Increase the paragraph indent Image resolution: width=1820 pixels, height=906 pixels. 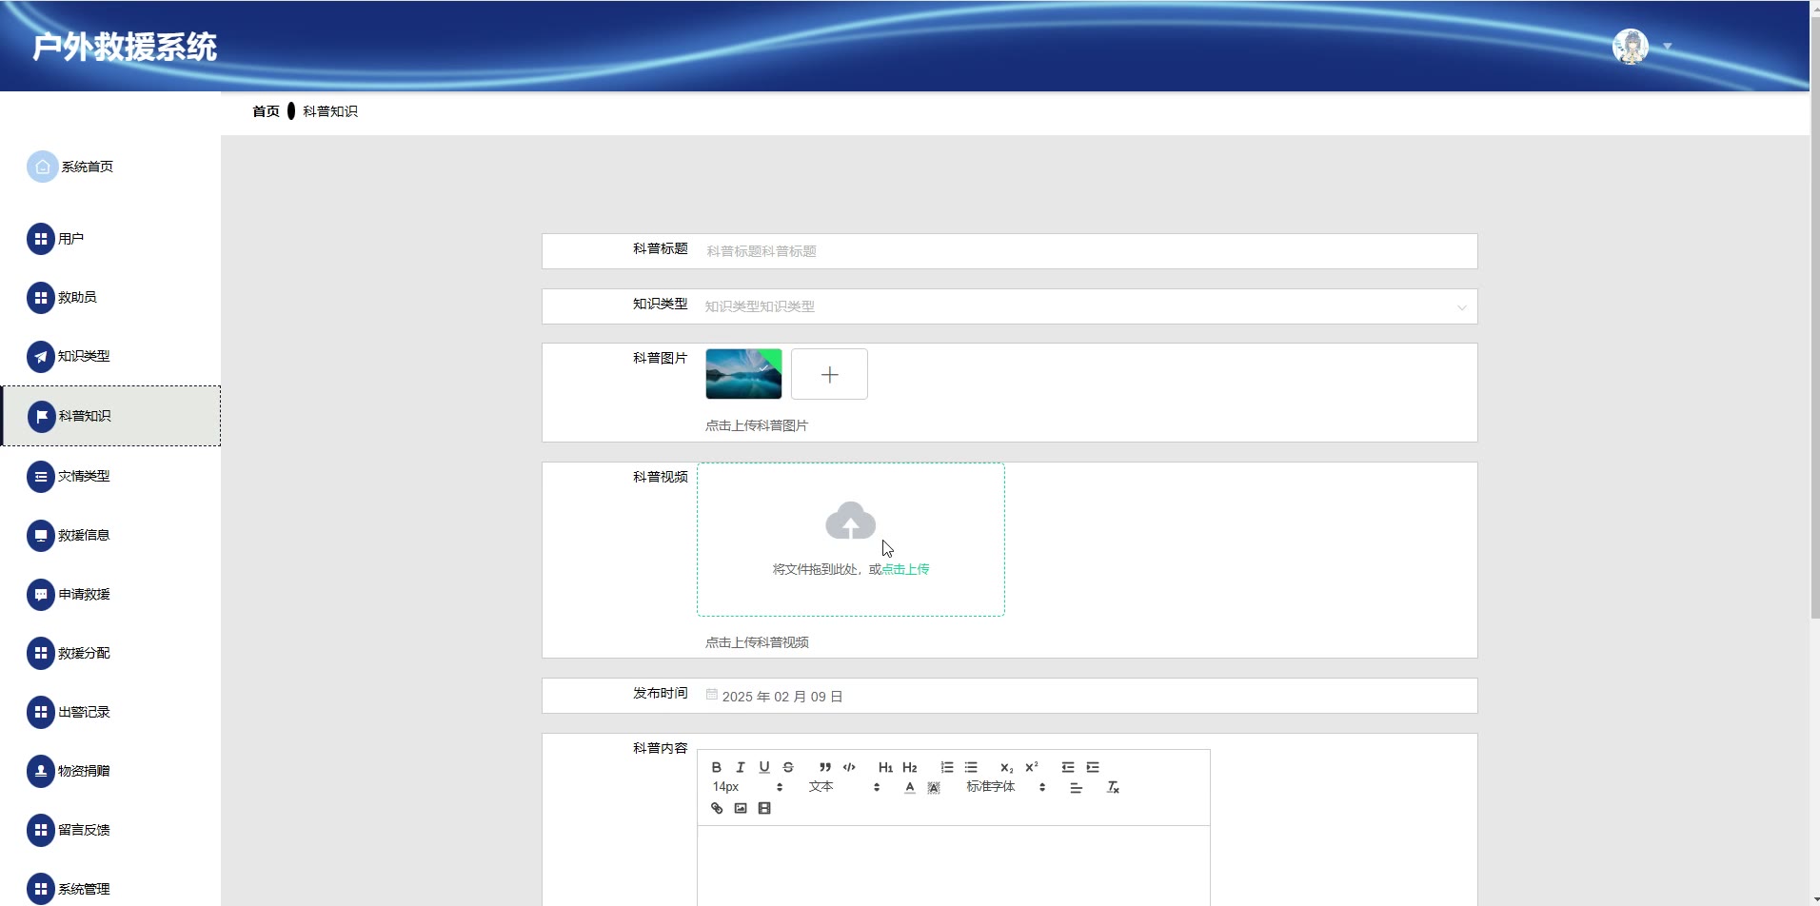pos(1093,767)
